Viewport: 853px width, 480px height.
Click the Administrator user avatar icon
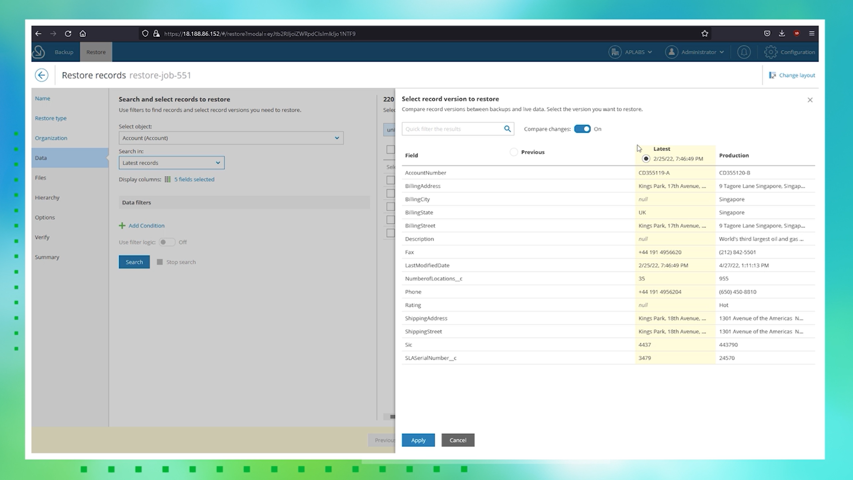tap(671, 52)
